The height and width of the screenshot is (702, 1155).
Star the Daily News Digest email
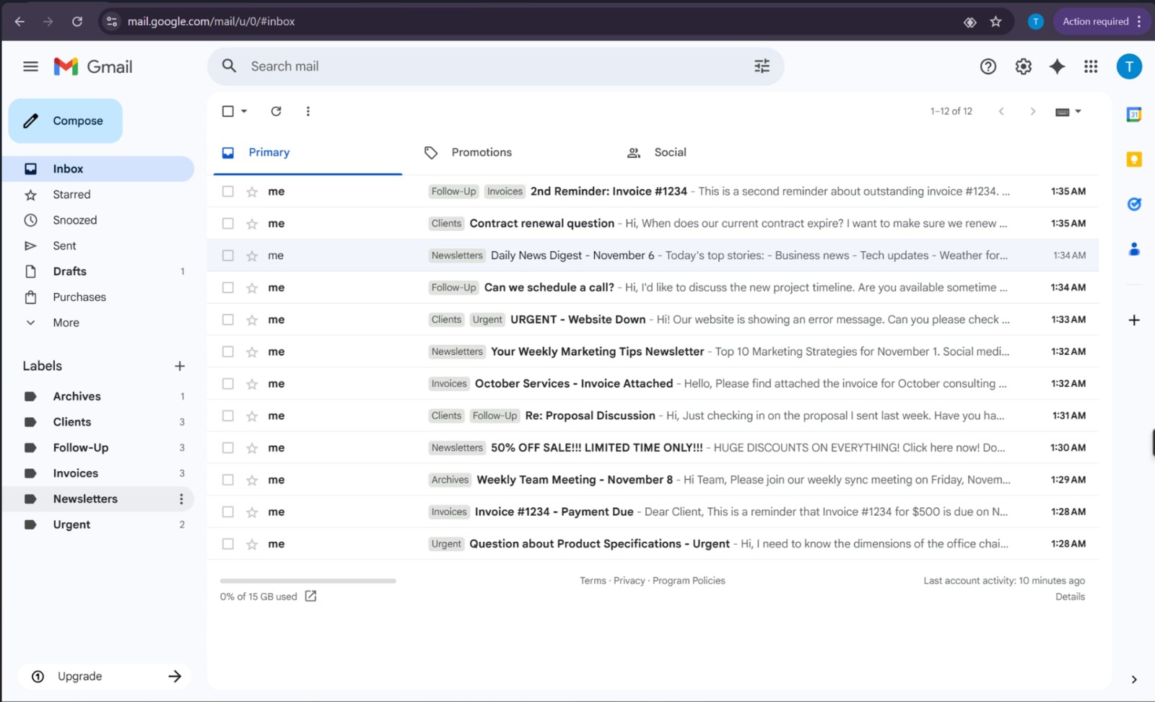(x=252, y=255)
